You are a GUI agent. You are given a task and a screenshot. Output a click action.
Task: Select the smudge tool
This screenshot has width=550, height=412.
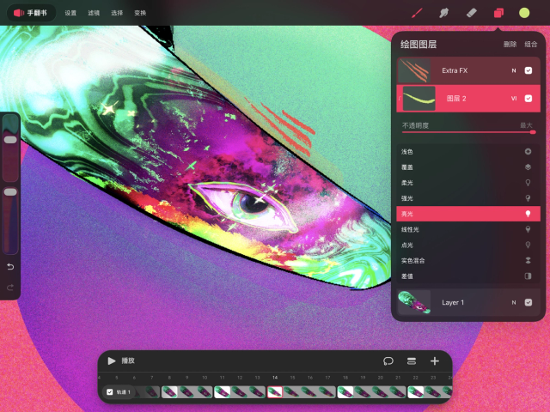click(443, 13)
